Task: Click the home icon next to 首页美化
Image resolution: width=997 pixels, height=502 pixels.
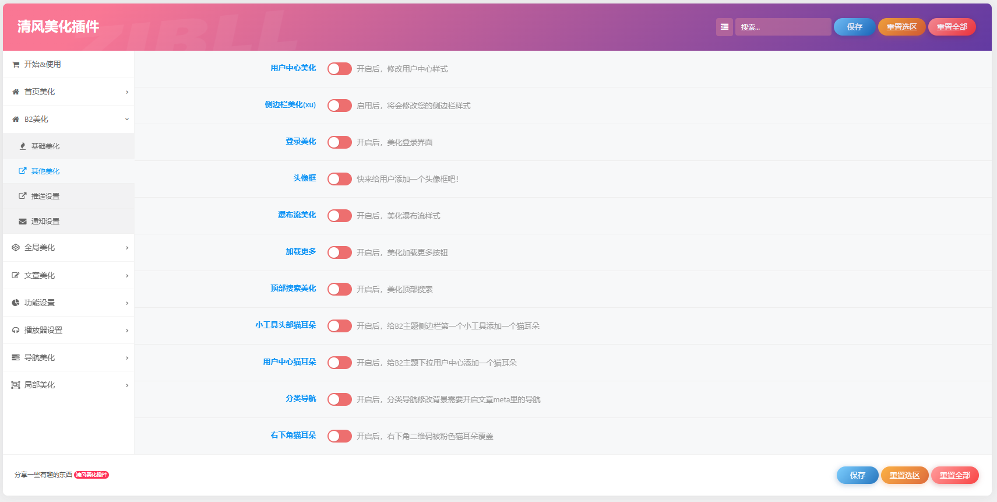Action: click(x=16, y=92)
